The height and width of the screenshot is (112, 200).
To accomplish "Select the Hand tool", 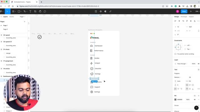I will (x=40, y=12).
